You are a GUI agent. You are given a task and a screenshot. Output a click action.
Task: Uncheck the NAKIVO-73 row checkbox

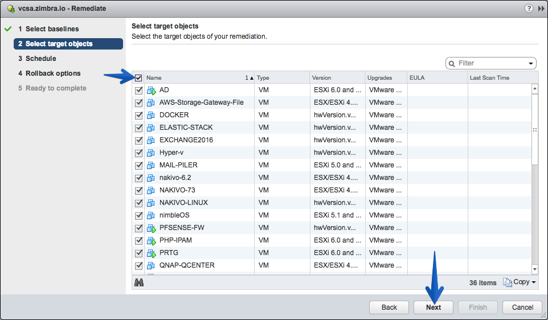click(139, 191)
